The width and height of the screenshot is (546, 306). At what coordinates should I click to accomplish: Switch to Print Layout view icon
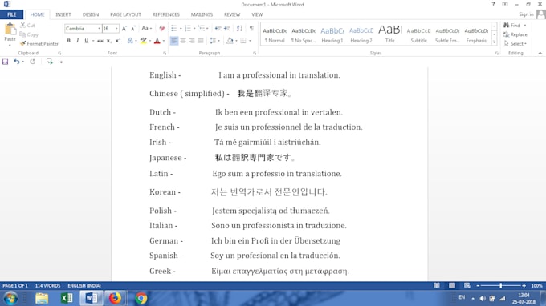pos(452,286)
